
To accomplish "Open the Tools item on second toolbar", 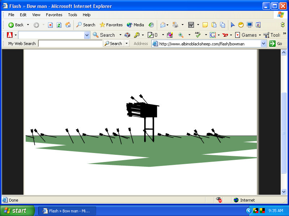I will (272, 35).
